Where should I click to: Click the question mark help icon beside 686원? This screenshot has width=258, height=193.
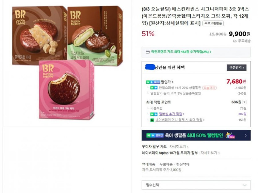pos(244,102)
